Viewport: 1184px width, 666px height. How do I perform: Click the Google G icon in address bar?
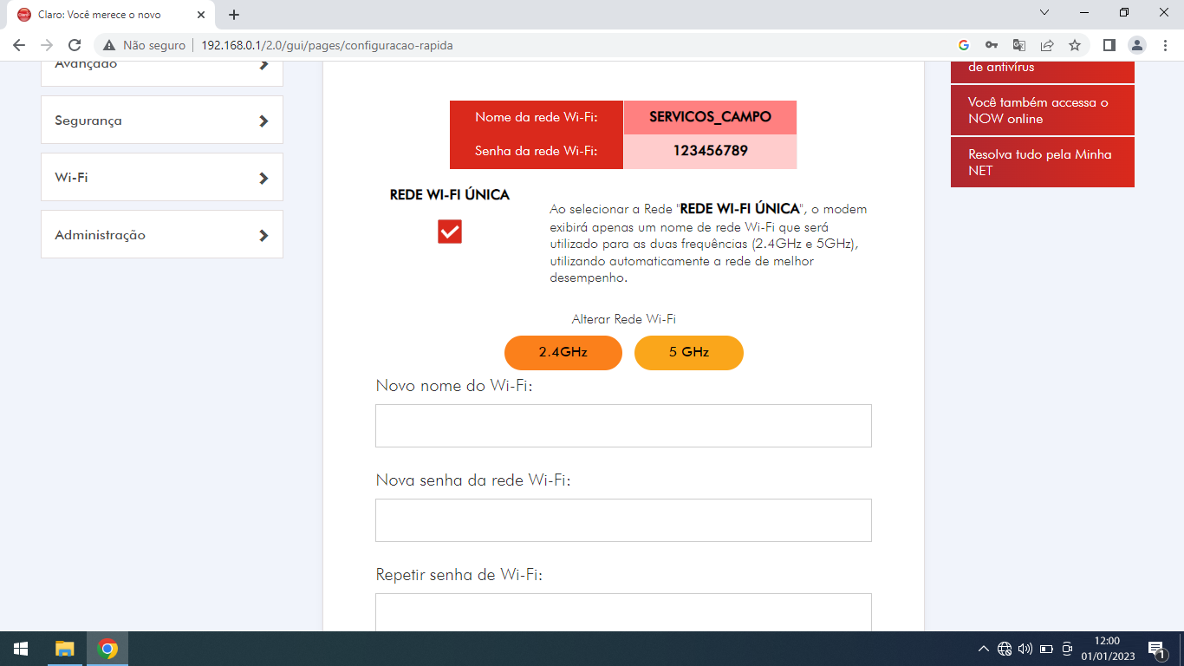click(x=962, y=44)
